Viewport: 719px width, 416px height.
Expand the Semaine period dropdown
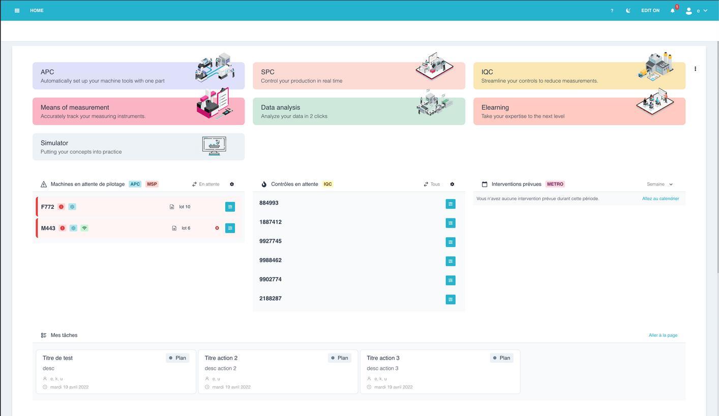point(660,184)
